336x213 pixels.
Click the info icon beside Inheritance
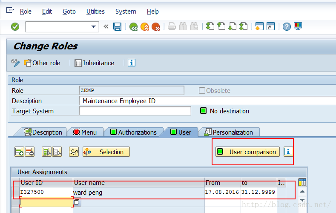(x=132, y=63)
